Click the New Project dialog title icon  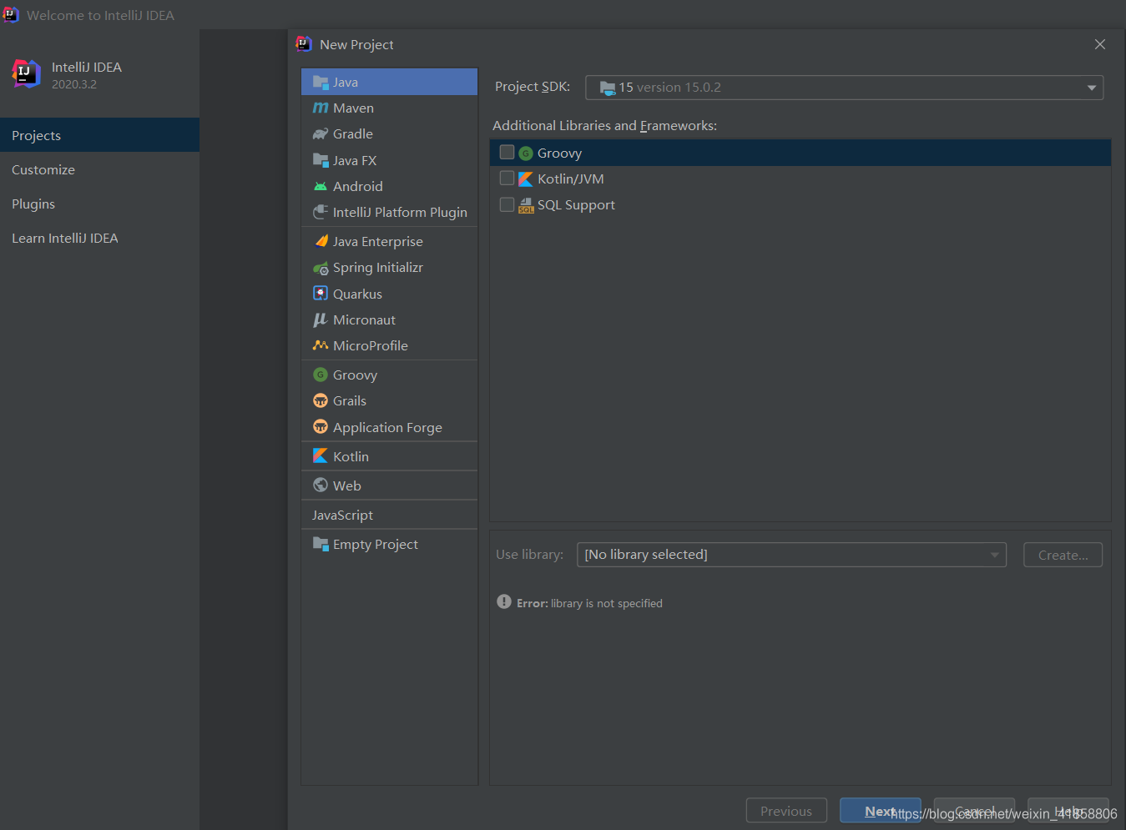pos(304,43)
